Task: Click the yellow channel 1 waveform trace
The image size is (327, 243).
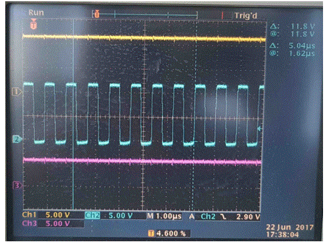Action: point(144,38)
